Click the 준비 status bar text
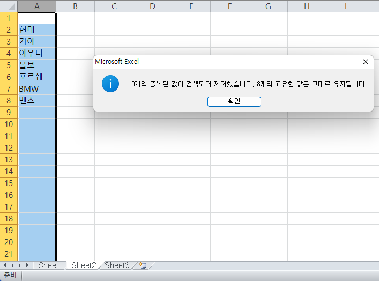This screenshot has width=379, height=281. (10, 276)
